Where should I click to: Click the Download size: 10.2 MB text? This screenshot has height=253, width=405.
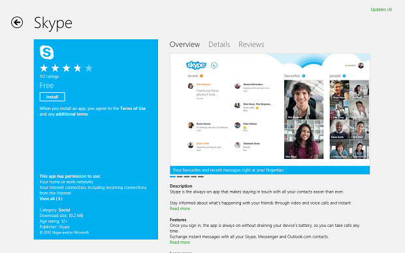point(61,216)
